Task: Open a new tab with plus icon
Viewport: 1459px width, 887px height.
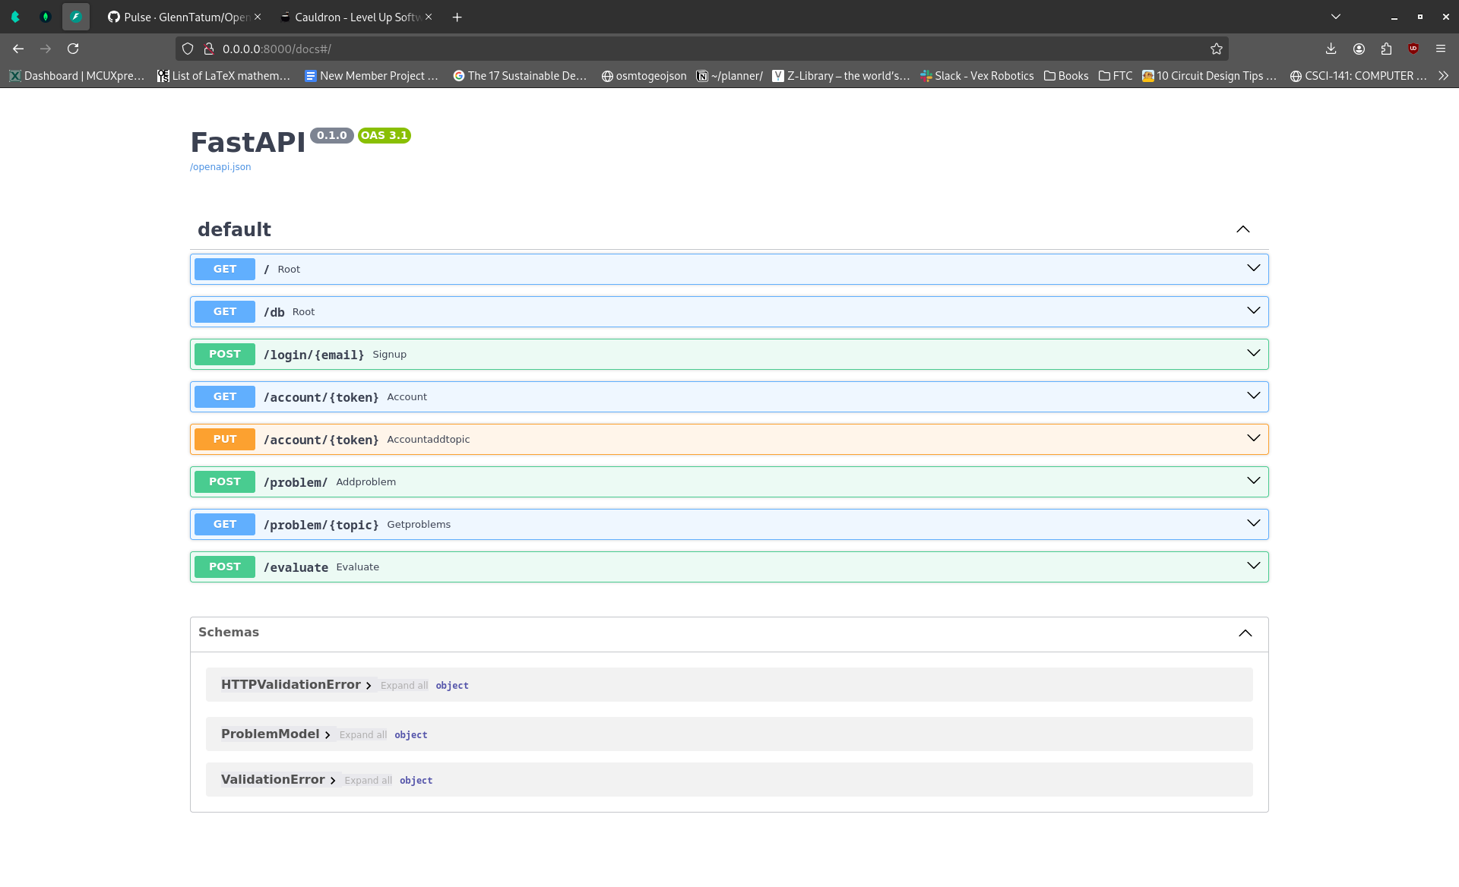Action: pos(457,17)
